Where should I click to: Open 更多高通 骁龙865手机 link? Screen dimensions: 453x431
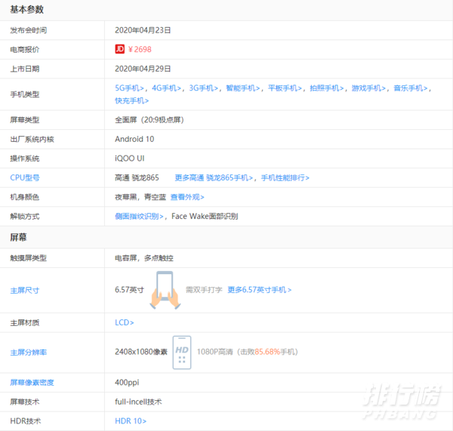(214, 177)
